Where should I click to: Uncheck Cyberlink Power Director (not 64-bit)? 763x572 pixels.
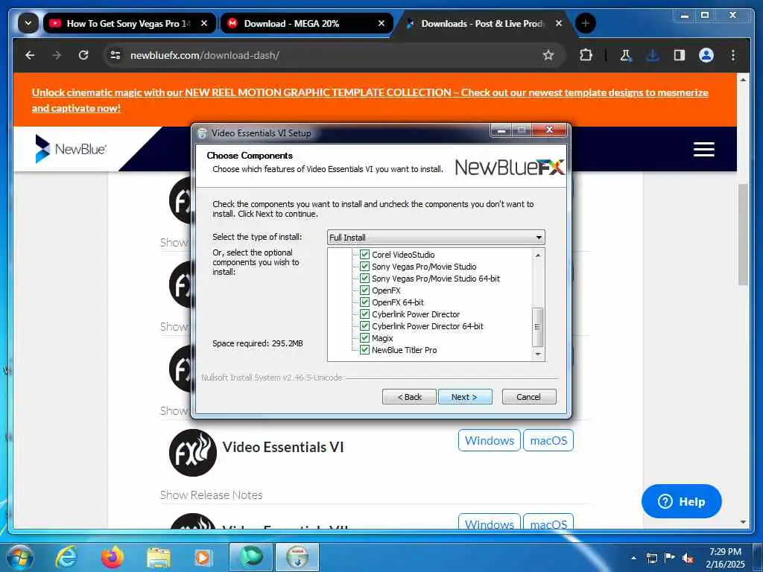364,314
